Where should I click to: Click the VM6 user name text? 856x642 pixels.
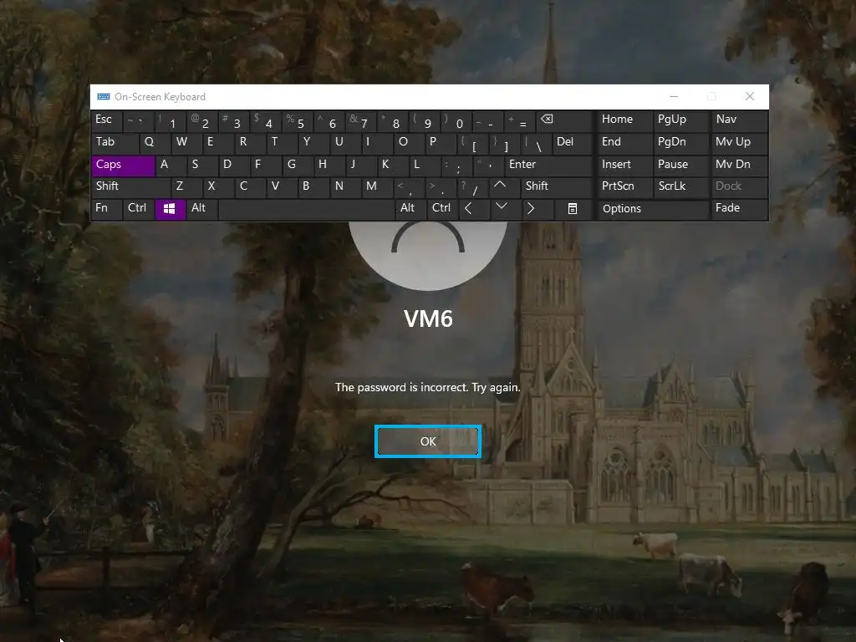[x=428, y=318]
